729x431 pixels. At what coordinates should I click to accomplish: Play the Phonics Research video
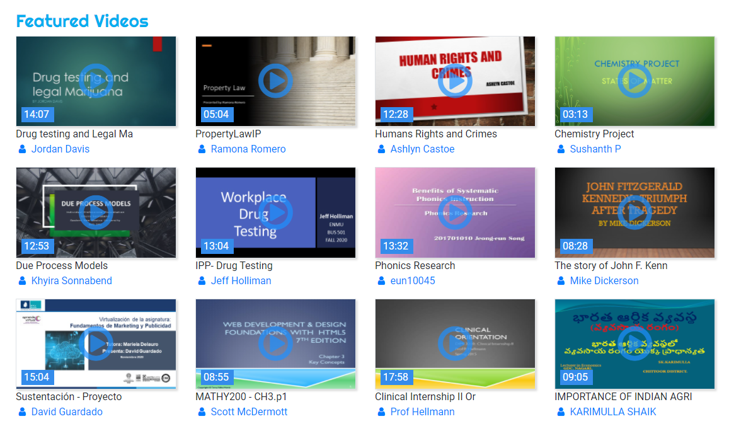pyautogui.click(x=455, y=212)
